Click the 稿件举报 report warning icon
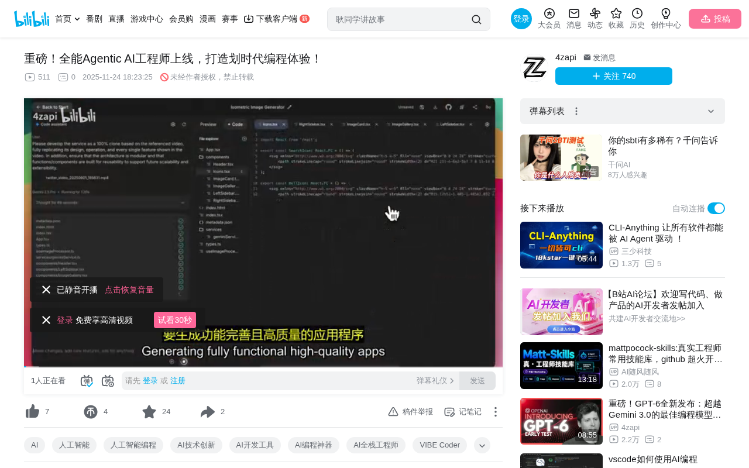The width and height of the screenshot is (749, 468). 393,412
